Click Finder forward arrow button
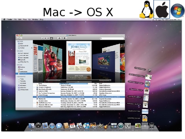185x139 pixels. 21,38
